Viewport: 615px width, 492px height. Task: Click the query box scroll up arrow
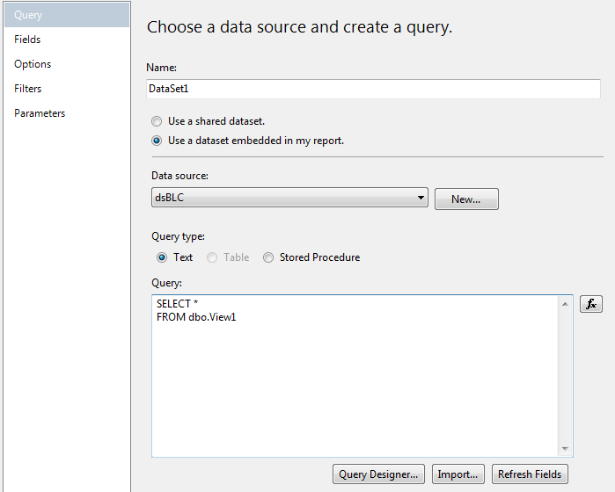coord(565,305)
